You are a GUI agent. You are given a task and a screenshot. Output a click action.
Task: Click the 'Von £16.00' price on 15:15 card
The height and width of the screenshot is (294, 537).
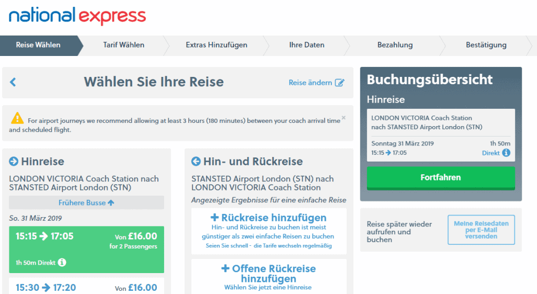136,236
